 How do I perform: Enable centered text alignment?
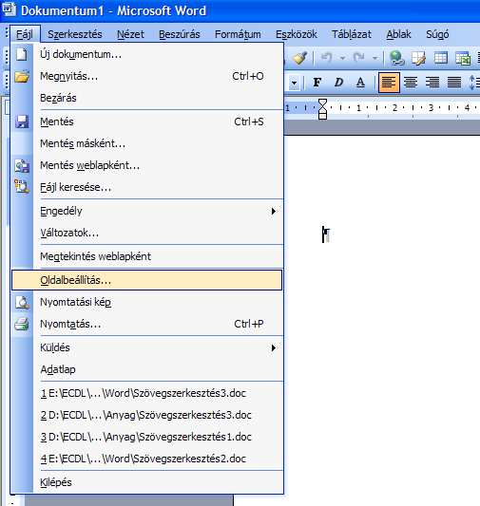coord(411,83)
